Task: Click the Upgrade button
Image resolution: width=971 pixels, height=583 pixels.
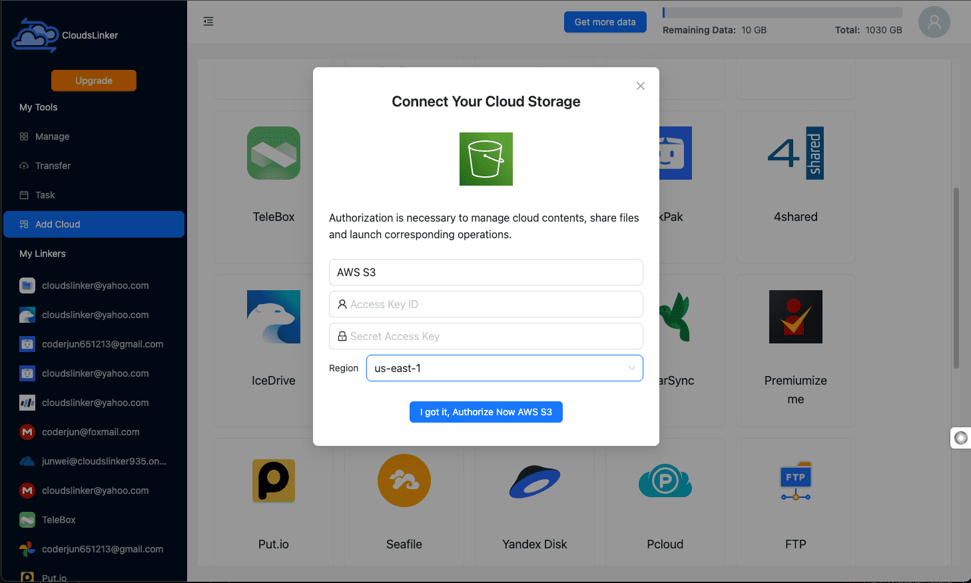Action: pyautogui.click(x=94, y=81)
